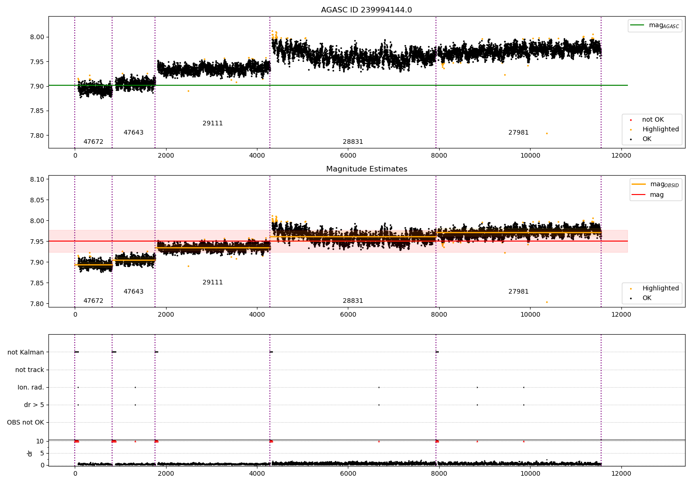The image size is (692, 484).
Task: Select the mag AGASC legend entry text
Action: (x=664, y=25)
